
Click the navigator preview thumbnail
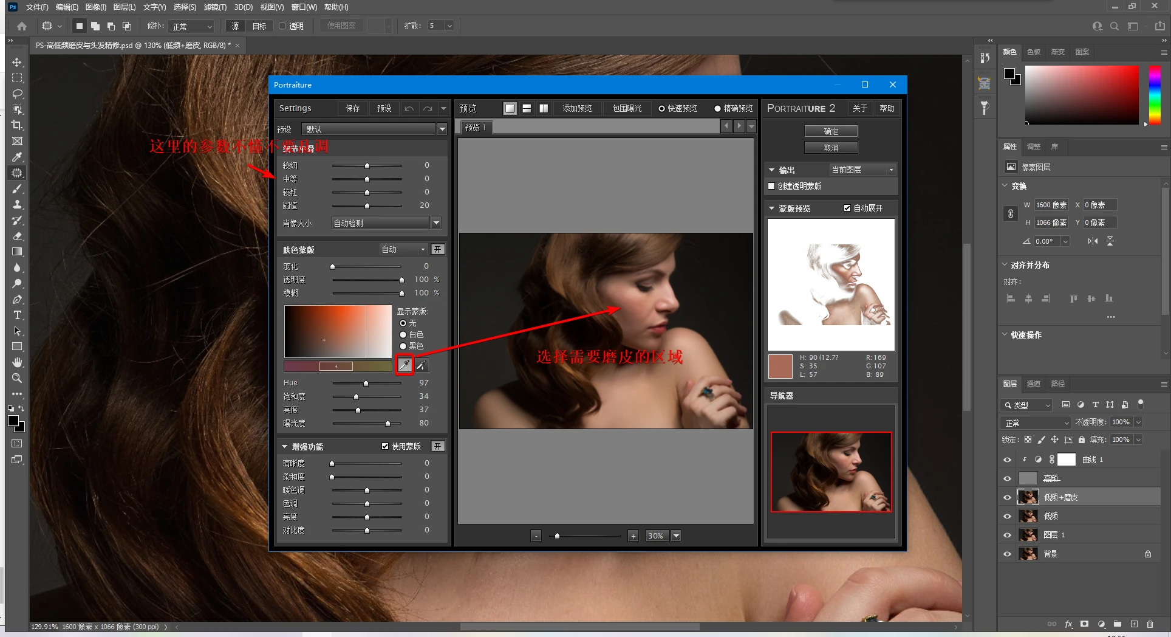click(x=831, y=472)
